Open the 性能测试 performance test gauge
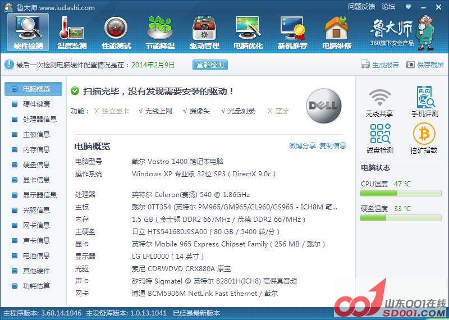This screenshot has height=320, width=449. click(116, 32)
